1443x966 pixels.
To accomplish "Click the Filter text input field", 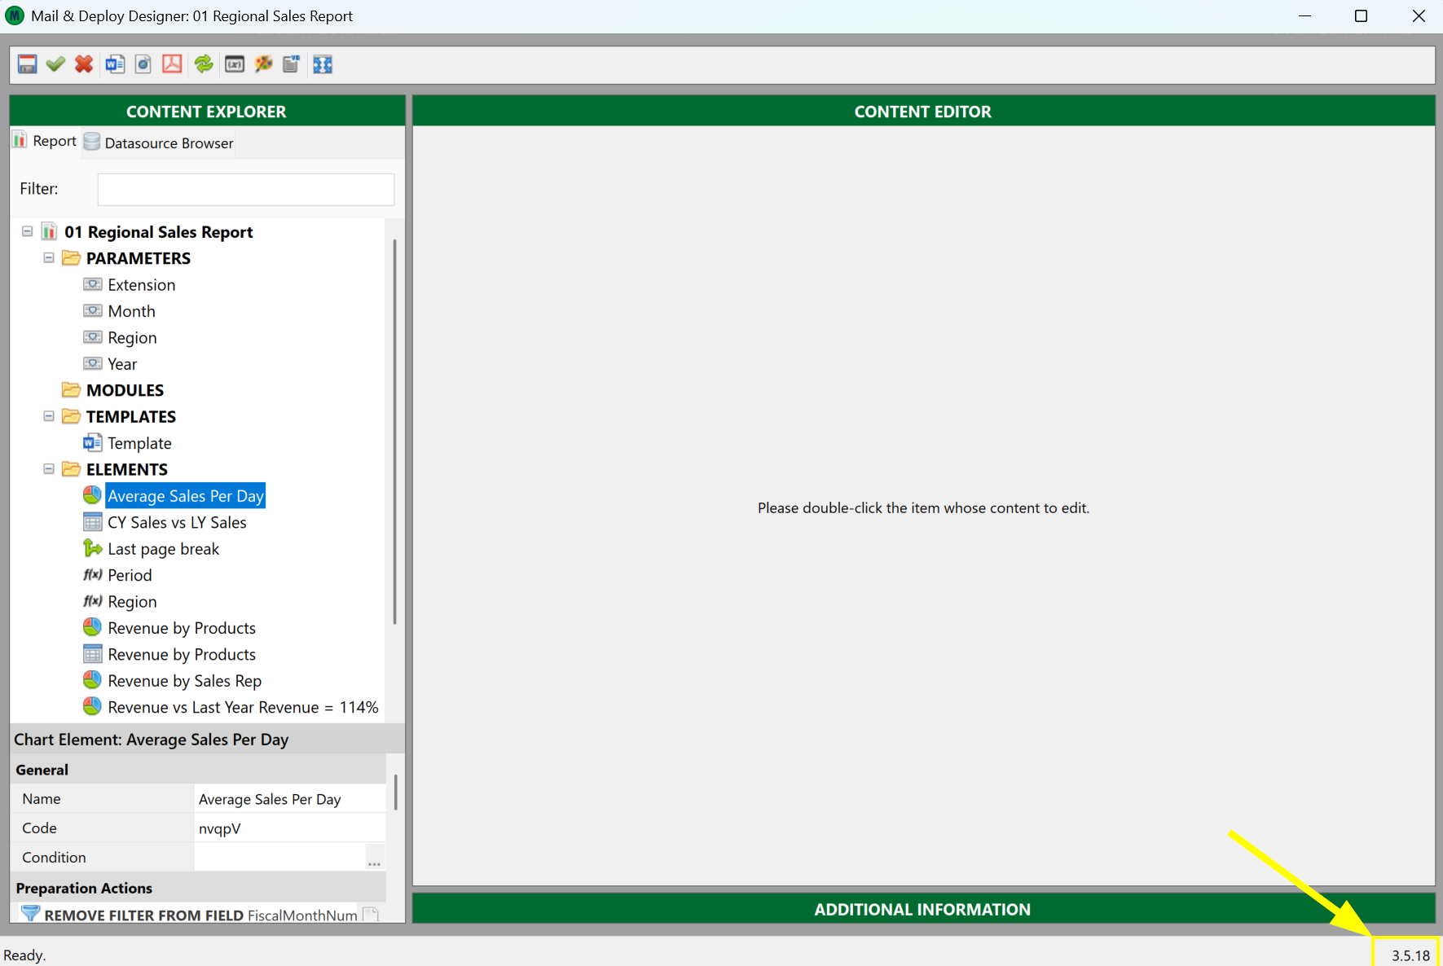I will tap(245, 189).
